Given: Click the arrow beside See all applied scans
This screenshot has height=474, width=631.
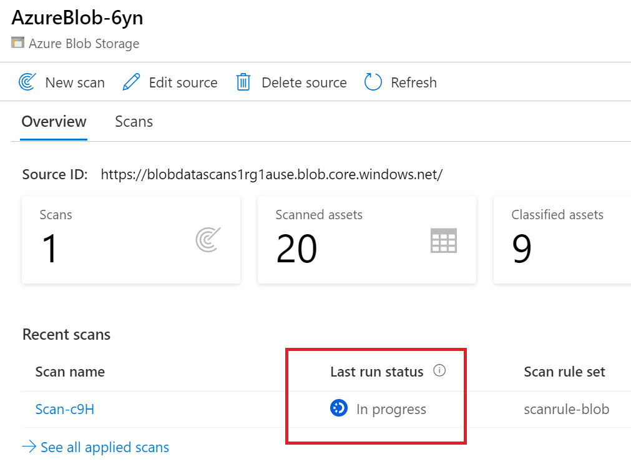Looking at the screenshot, I should (x=29, y=447).
